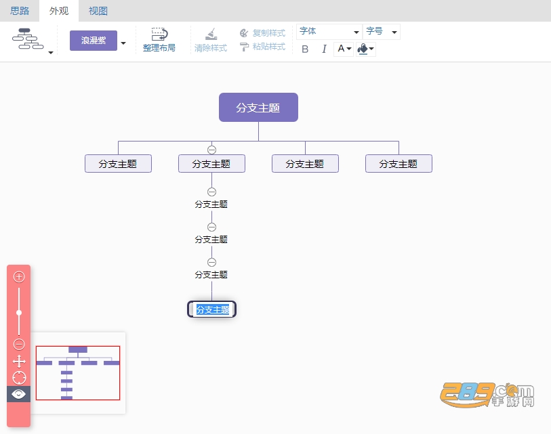Toggle bold formatting B
This screenshot has width=551, height=434.
tap(305, 49)
